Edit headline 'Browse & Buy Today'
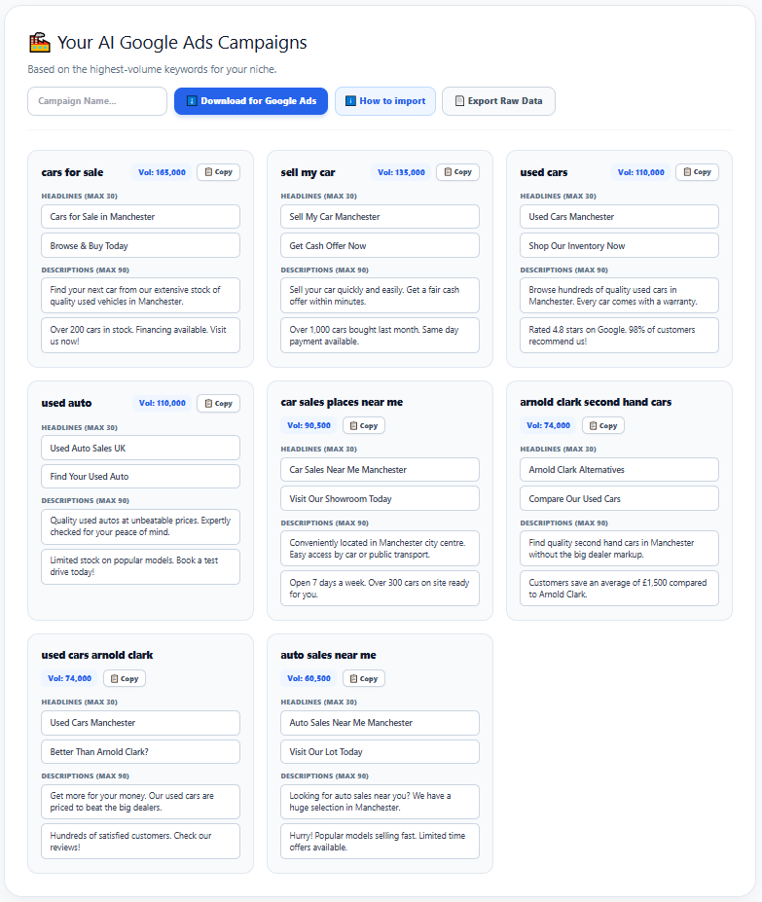Image resolution: width=762 pixels, height=902 pixels. [140, 245]
